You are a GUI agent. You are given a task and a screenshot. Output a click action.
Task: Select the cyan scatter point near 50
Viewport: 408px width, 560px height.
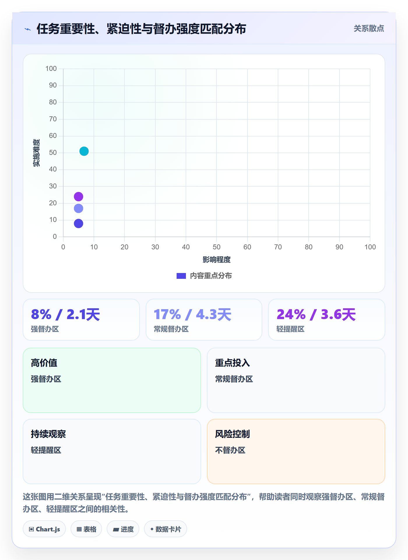pos(84,151)
